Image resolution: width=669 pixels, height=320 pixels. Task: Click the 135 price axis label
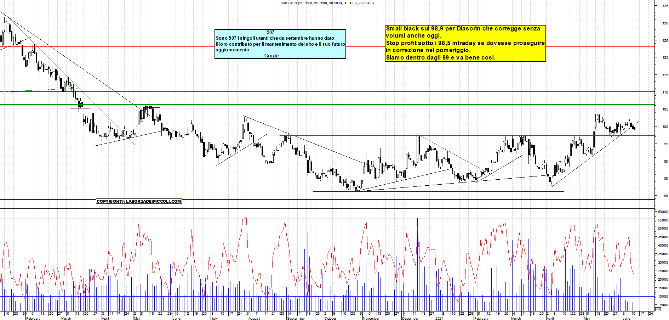pyautogui.click(x=665, y=6)
